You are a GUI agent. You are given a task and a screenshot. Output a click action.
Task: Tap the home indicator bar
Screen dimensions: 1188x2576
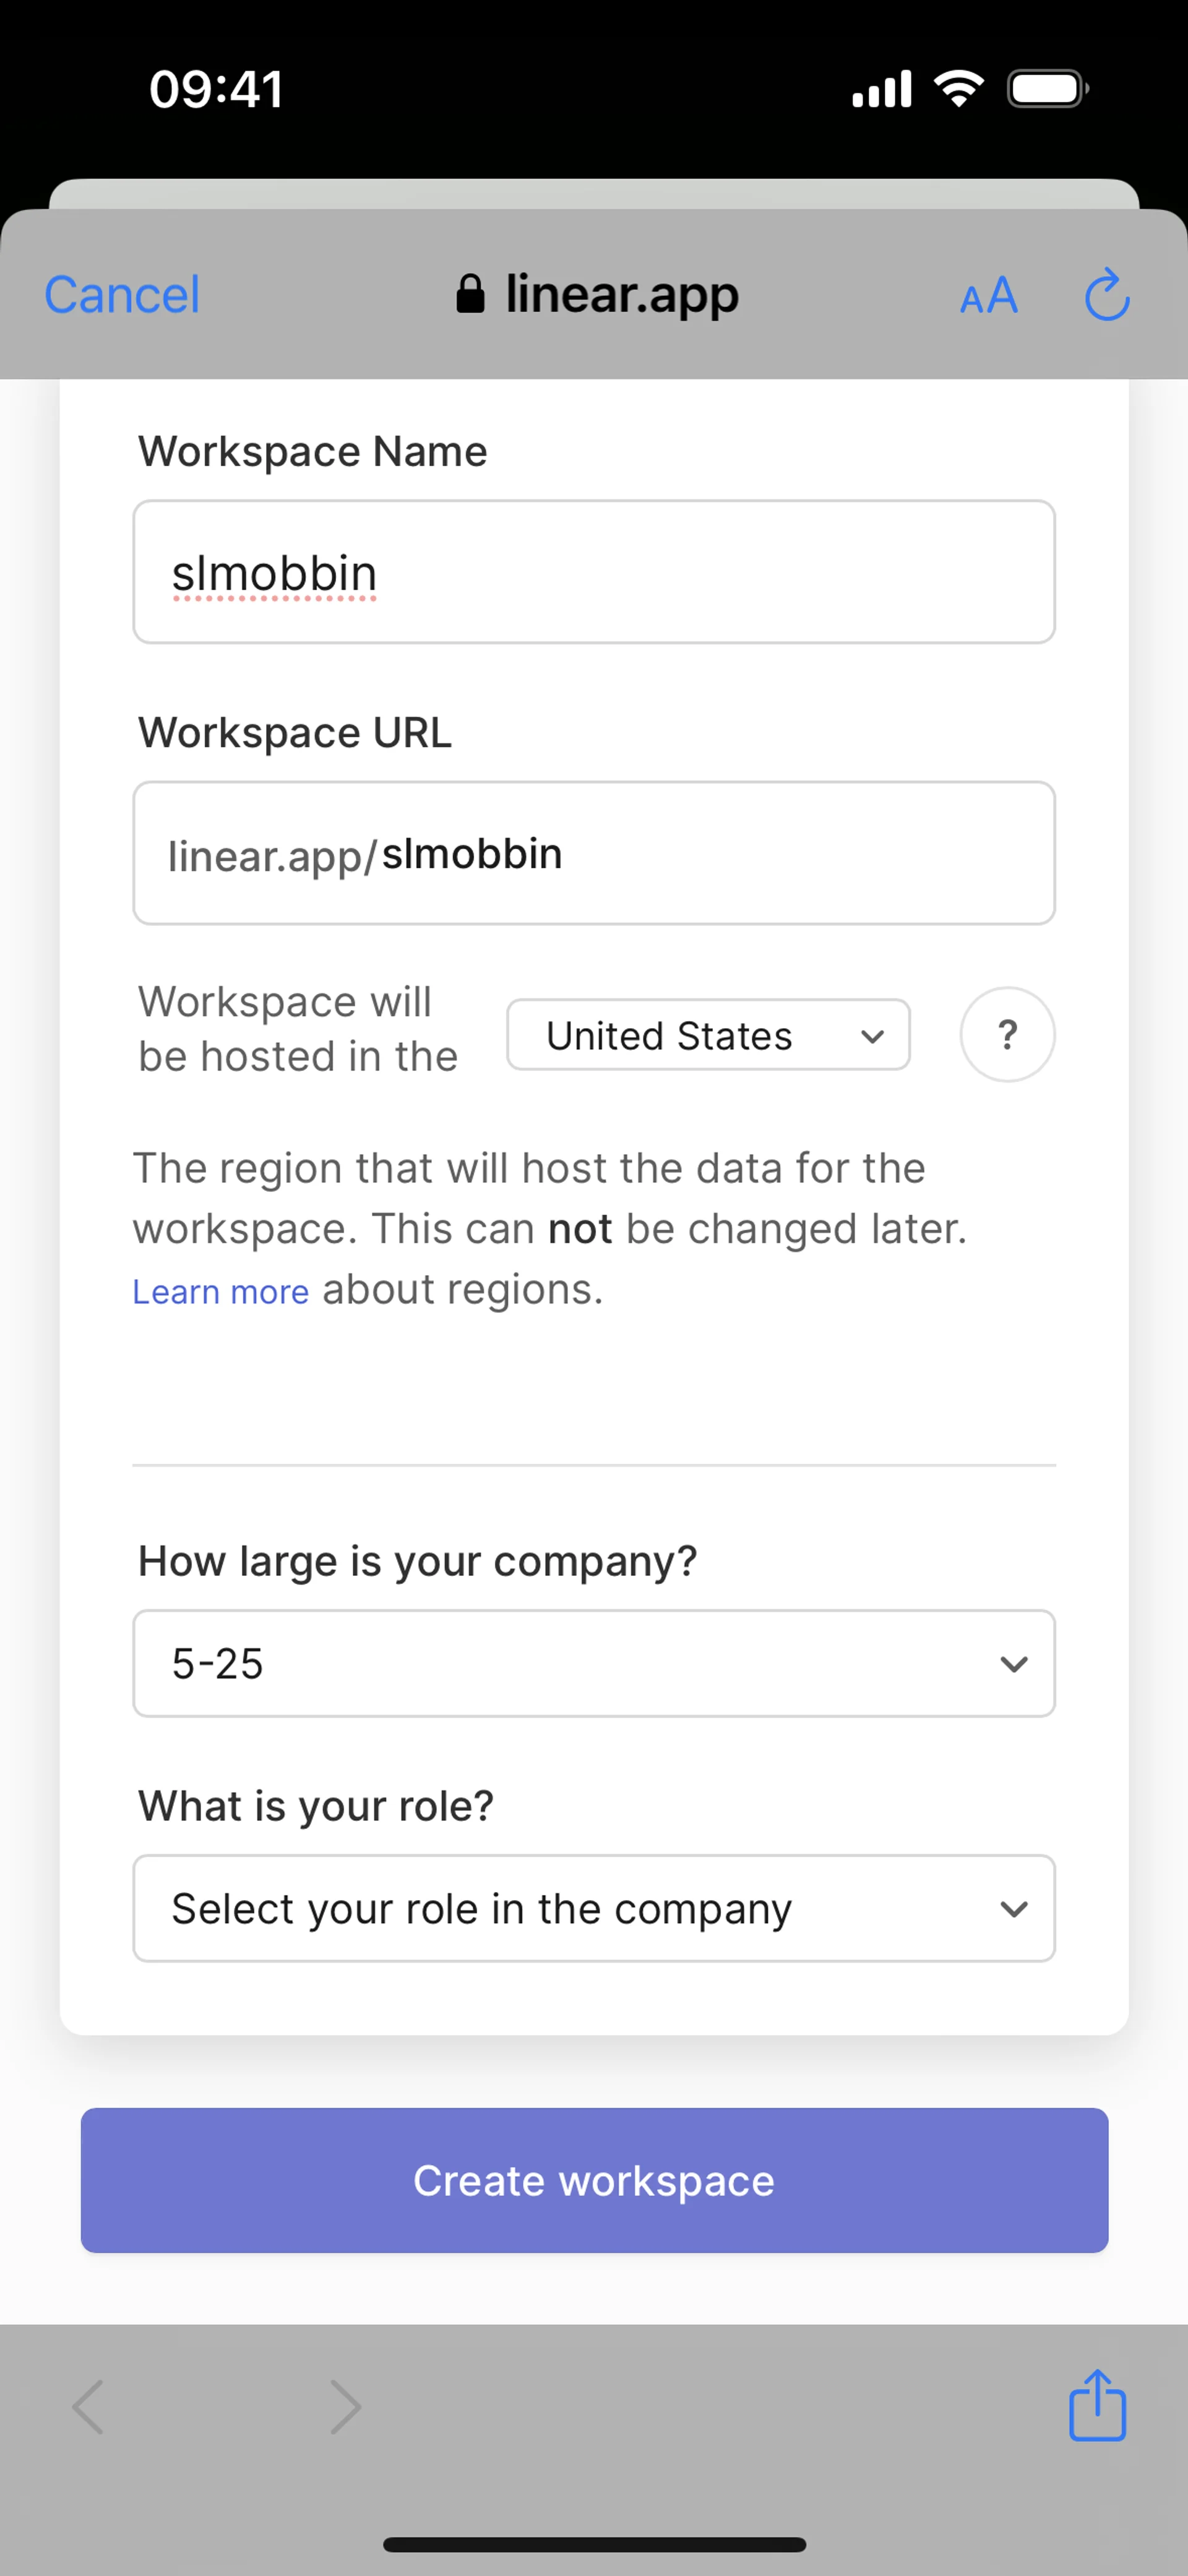tap(594, 2544)
